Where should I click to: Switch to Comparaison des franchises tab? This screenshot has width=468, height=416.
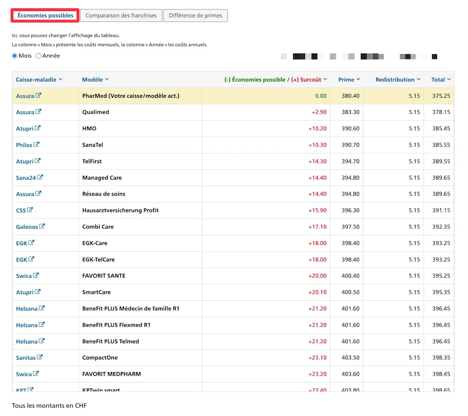coord(121,15)
